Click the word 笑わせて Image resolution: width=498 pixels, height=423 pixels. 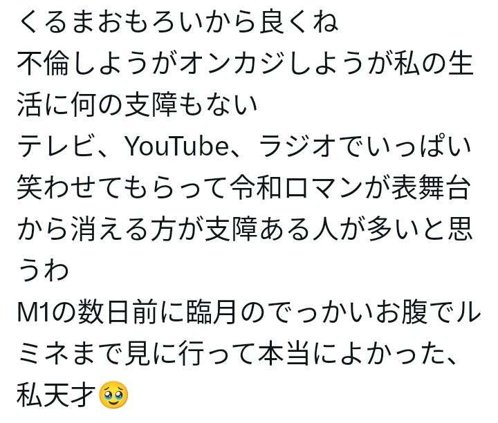pos(70,188)
